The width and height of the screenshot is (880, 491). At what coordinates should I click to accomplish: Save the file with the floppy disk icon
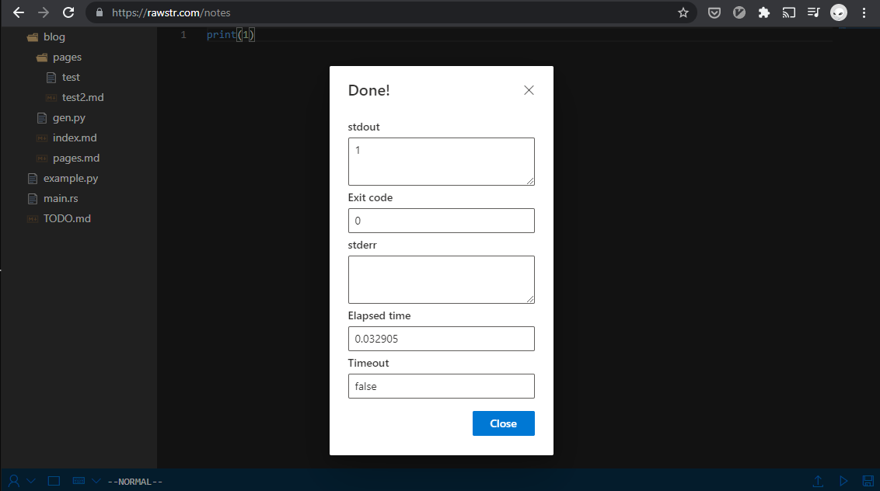(x=868, y=481)
